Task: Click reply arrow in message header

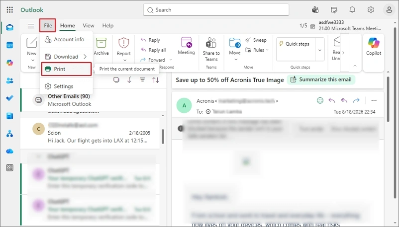Action: point(331,100)
